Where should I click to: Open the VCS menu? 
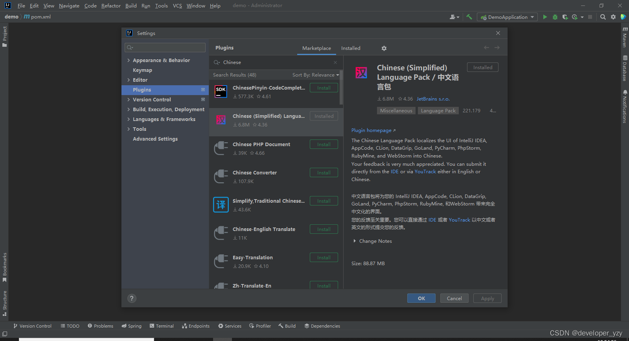coord(177,5)
